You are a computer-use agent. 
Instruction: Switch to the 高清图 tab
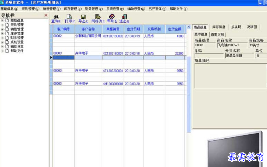pos(252,27)
